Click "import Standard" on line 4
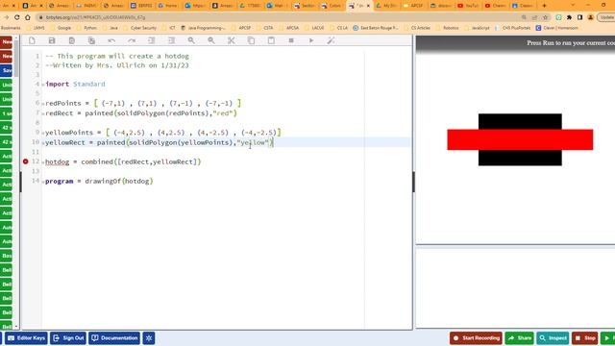This screenshot has height=346, width=615. click(x=75, y=85)
